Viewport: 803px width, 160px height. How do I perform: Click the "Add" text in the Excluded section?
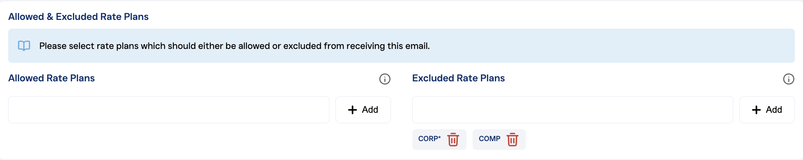point(774,110)
